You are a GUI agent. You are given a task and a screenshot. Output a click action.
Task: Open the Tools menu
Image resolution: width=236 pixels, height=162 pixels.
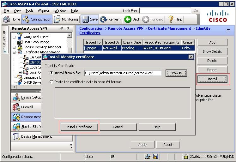coord(29,10)
